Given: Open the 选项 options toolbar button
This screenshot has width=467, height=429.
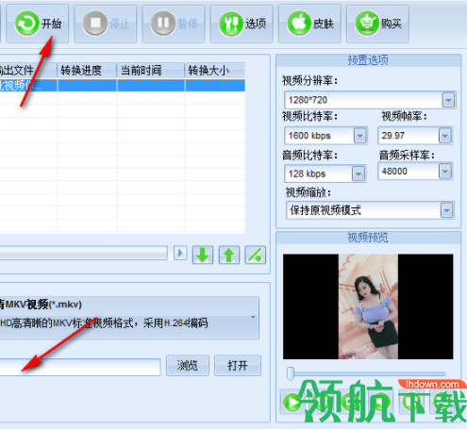Looking at the screenshot, I should click(242, 24).
